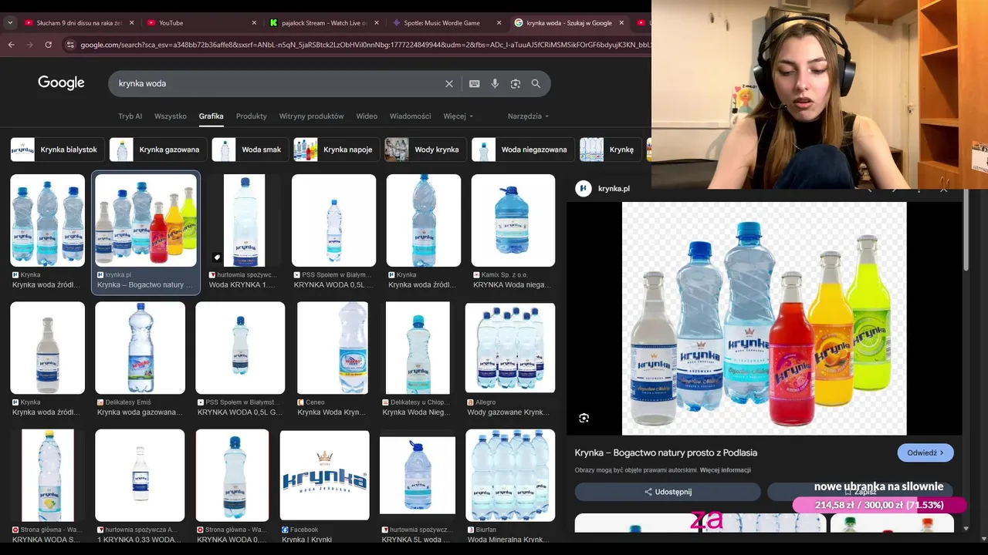Search by image with Lens icon
Image resolution: width=988 pixels, height=555 pixels.
coord(516,83)
